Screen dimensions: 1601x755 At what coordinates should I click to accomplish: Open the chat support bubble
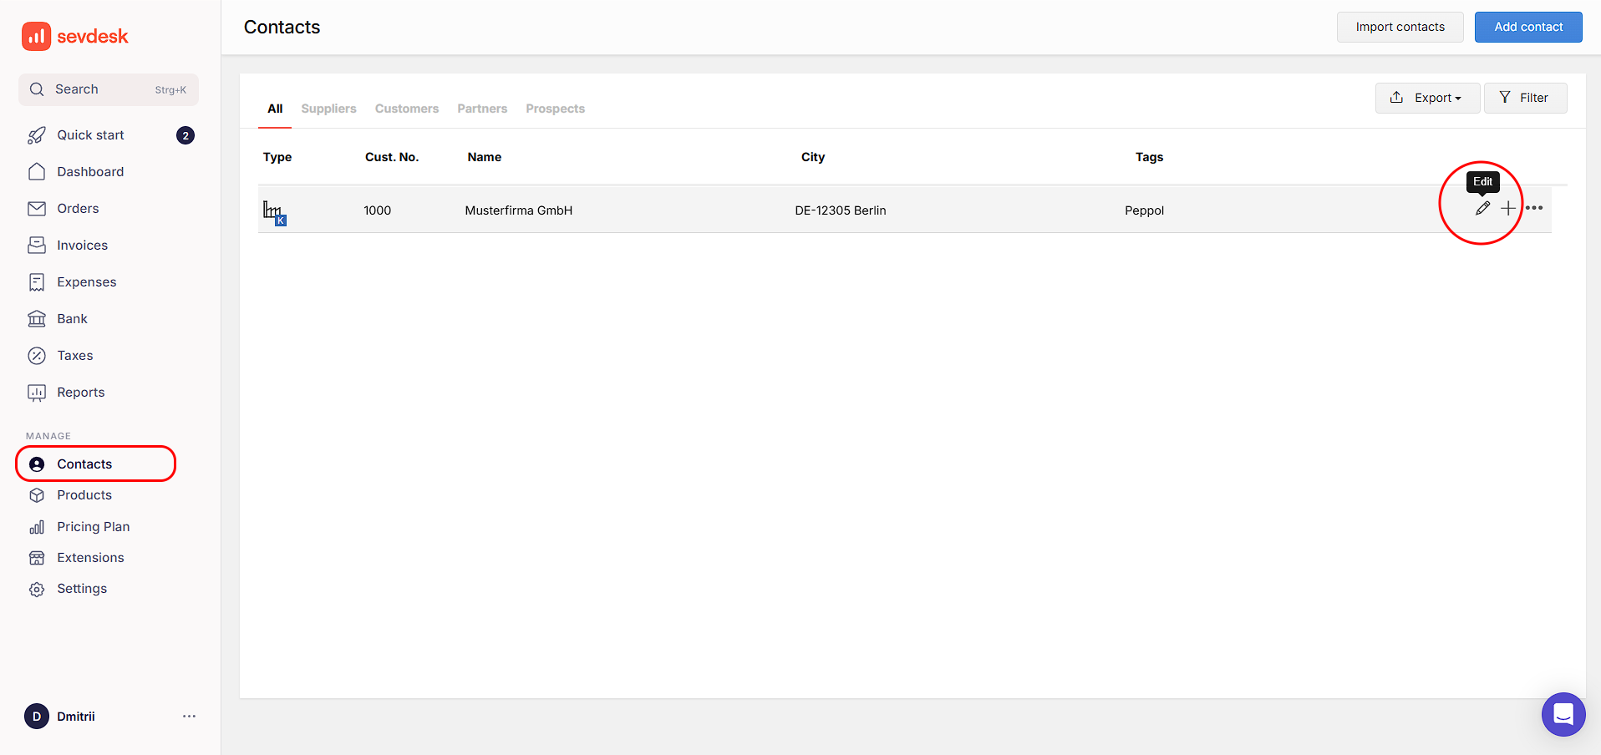point(1563,714)
